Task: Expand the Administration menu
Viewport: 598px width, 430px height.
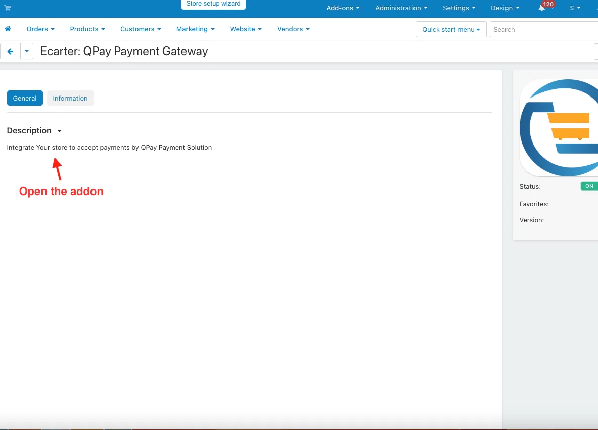Action: [401, 8]
